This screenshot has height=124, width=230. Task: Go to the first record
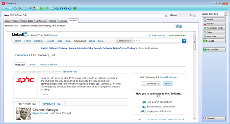click(57, 8)
